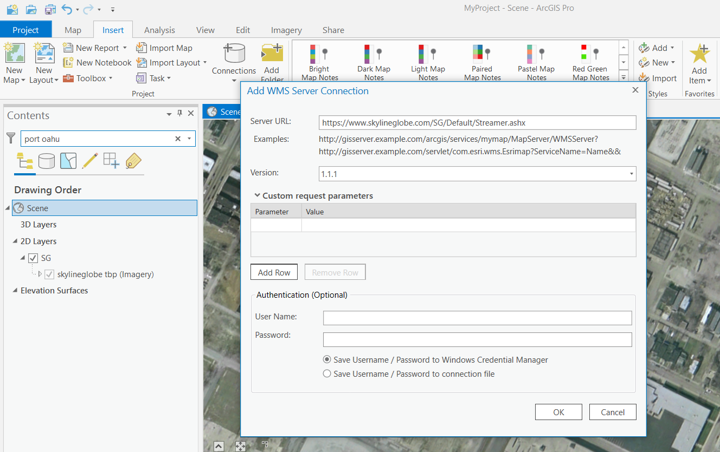Click the Open Project folder icon

(31, 9)
